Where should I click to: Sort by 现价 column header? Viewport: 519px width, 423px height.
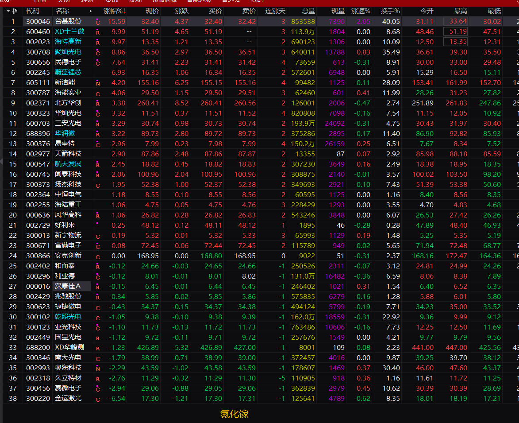click(x=152, y=11)
